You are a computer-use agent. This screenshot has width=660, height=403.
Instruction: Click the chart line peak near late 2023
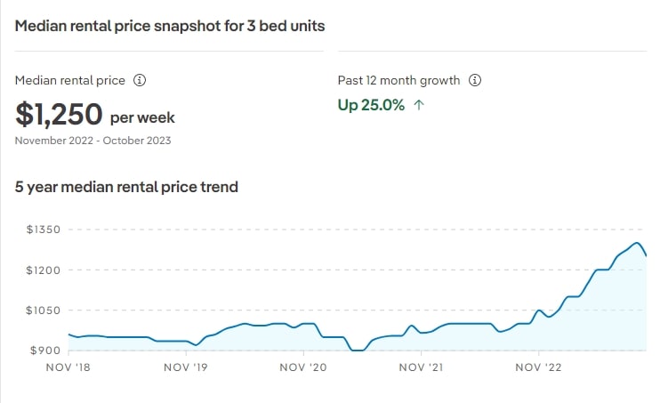click(637, 243)
